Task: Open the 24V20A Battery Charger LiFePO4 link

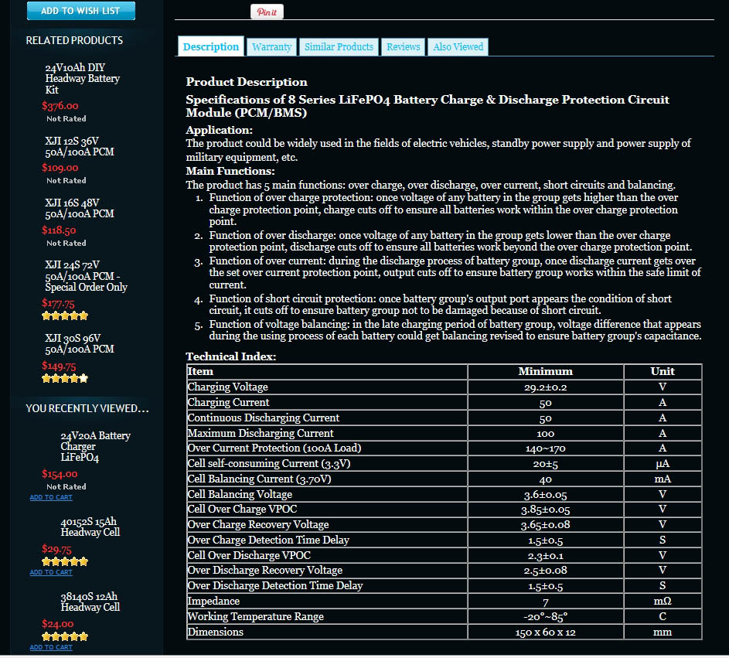Action: [x=95, y=446]
